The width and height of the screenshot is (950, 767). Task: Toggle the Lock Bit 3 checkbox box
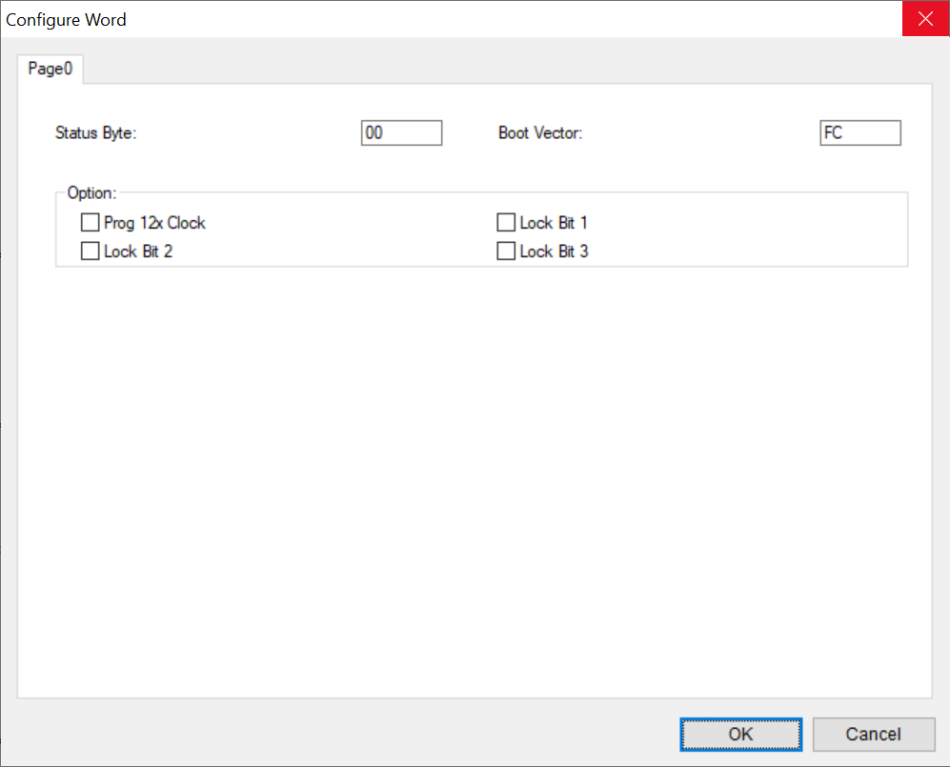click(506, 251)
